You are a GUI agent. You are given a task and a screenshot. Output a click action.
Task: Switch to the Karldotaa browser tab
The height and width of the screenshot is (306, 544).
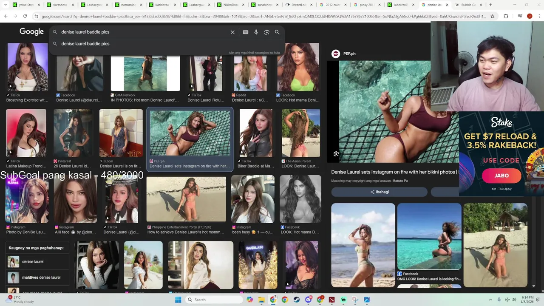[161, 5]
